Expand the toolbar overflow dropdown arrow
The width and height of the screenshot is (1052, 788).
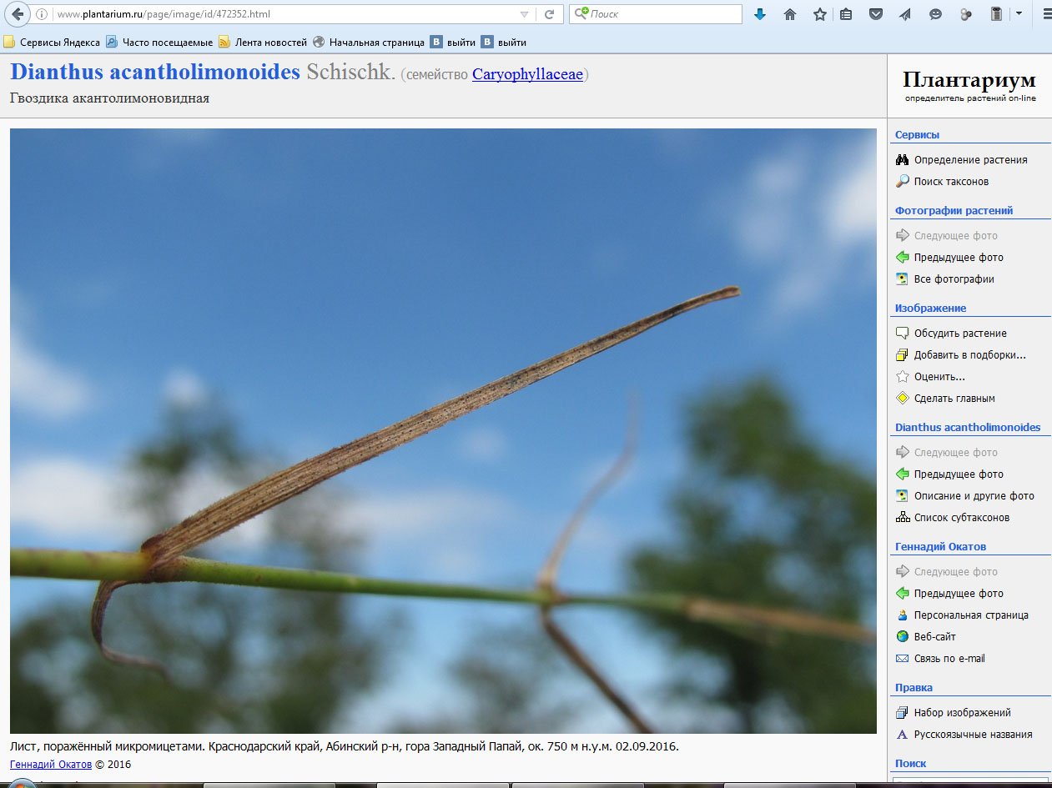pos(1019,14)
